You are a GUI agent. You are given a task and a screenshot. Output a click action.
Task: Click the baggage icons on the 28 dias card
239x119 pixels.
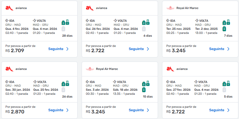click(65, 25)
